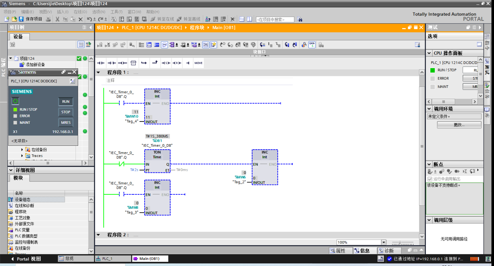494x266 pixels.
Task: Toggle the network comments display button
Action: pos(164,45)
